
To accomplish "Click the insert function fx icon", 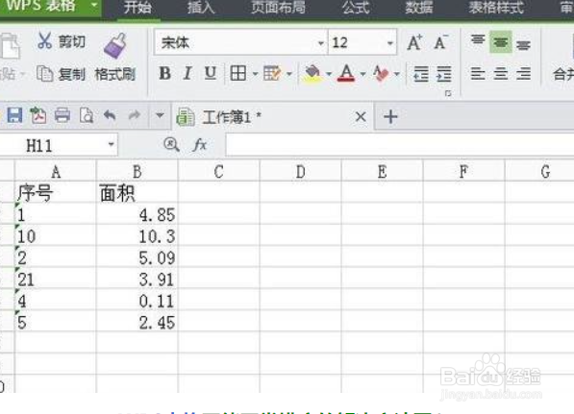I will (x=200, y=145).
